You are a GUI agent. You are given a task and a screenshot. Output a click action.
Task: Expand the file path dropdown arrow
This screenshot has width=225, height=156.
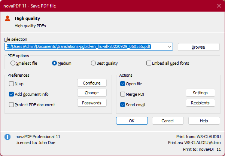click(x=170, y=47)
